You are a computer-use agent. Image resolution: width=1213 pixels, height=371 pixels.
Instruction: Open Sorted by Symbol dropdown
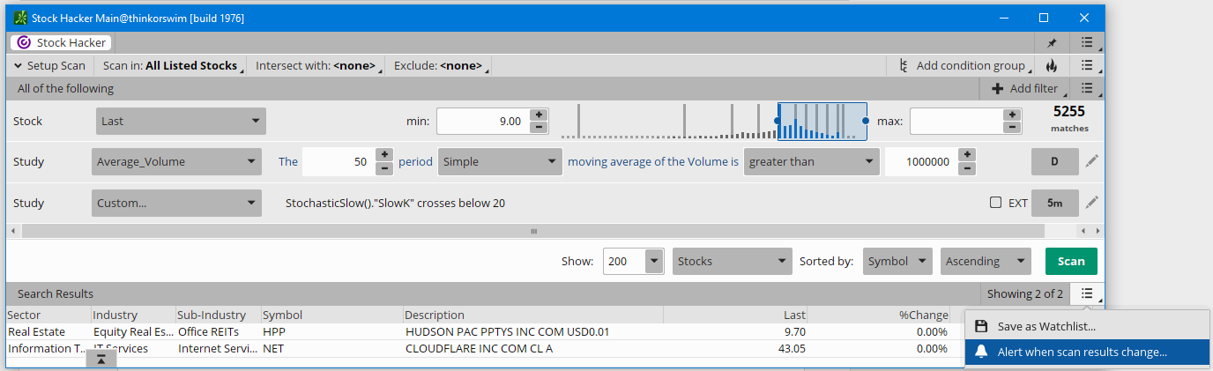[897, 261]
